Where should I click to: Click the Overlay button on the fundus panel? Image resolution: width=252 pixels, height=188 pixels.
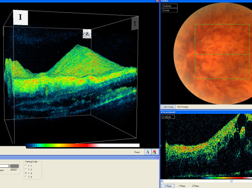169,6
